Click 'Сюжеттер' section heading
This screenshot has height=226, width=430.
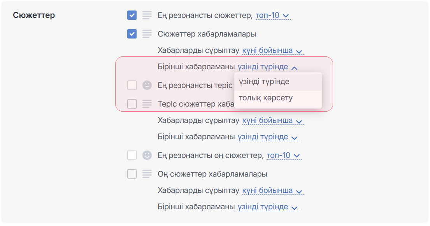click(x=34, y=16)
